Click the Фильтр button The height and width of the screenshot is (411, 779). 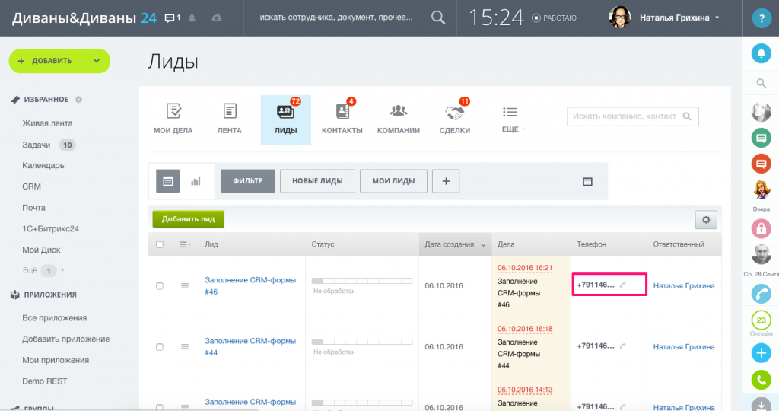pyautogui.click(x=248, y=181)
